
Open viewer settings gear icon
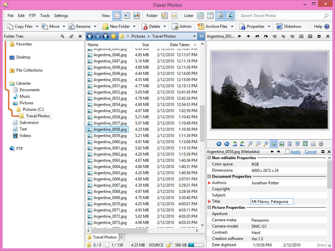[x=321, y=144]
